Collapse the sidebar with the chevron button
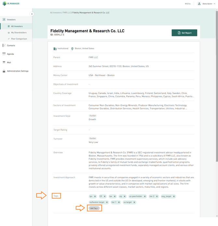Image resolution: width=218 pixels, height=226 pixels. pyautogui.click(x=32, y=14)
